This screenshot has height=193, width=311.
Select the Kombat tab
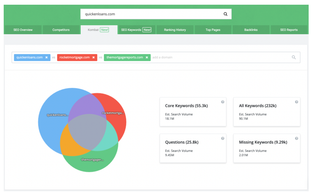pyautogui.click(x=99, y=30)
